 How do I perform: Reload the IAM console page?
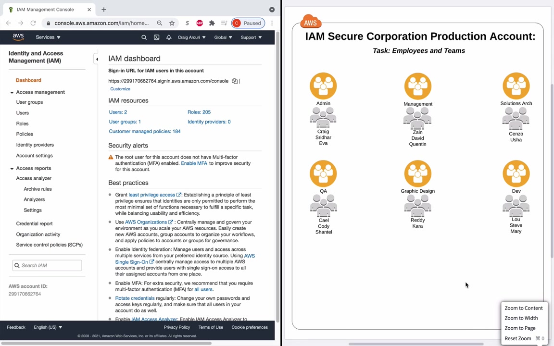33,23
